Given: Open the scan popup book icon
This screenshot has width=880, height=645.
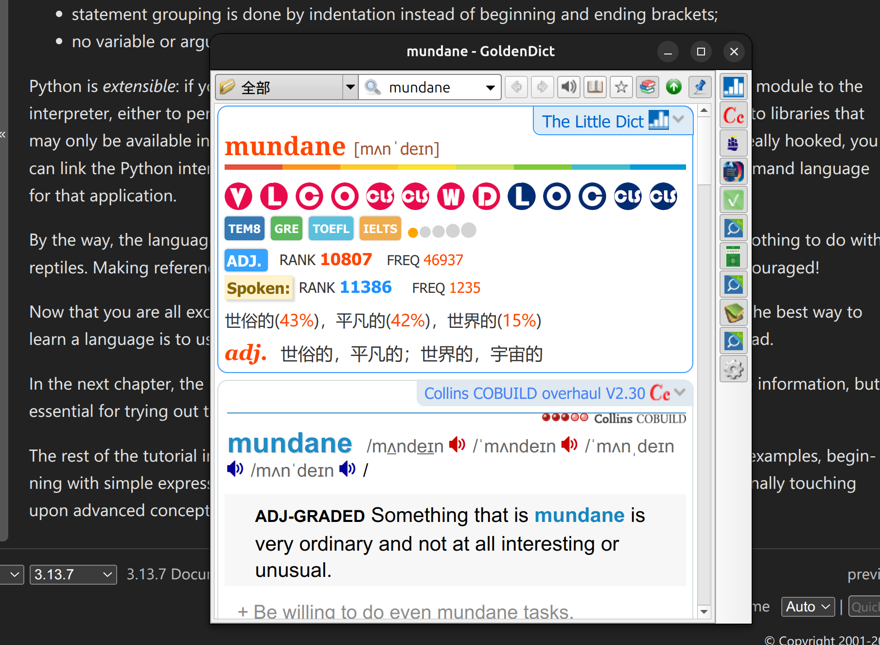Looking at the screenshot, I should point(595,87).
